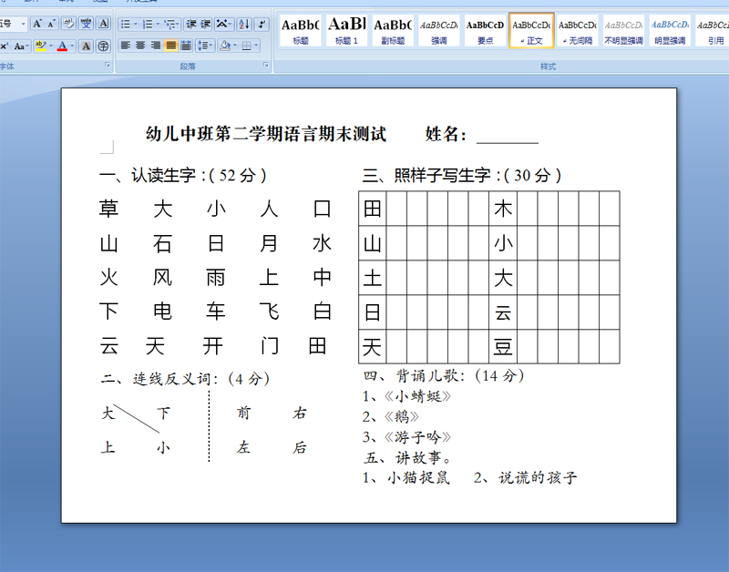Click the Enclose Characters (circled 字) icon
The height and width of the screenshot is (572, 729).
[x=104, y=46]
